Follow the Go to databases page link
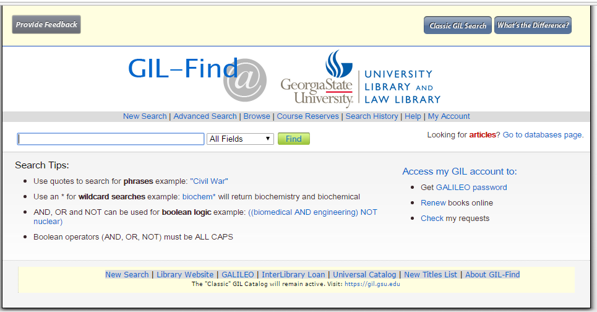The height and width of the screenshot is (312, 597). [542, 135]
